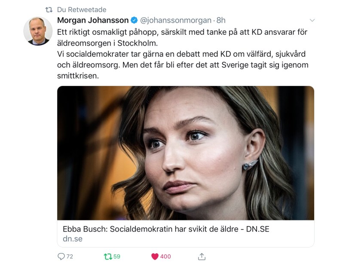The height and width of the screenshot is (266, 361).
Task: Open the Ebba Busch article photo
Action: (x=186, y=153)
